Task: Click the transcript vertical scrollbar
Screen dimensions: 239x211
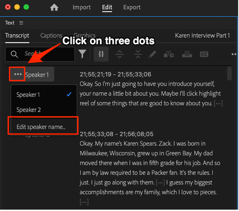Action: click(229, 74)
